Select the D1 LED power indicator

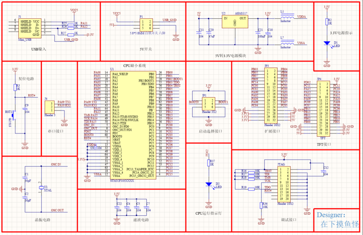click(327, 43)
